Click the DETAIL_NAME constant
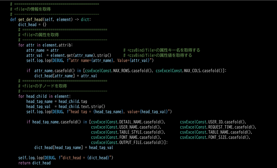 [129, 122]
